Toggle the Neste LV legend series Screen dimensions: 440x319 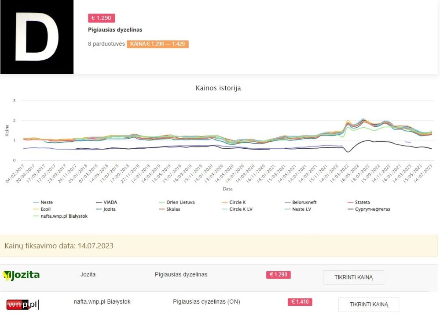(x=298, y=209)
